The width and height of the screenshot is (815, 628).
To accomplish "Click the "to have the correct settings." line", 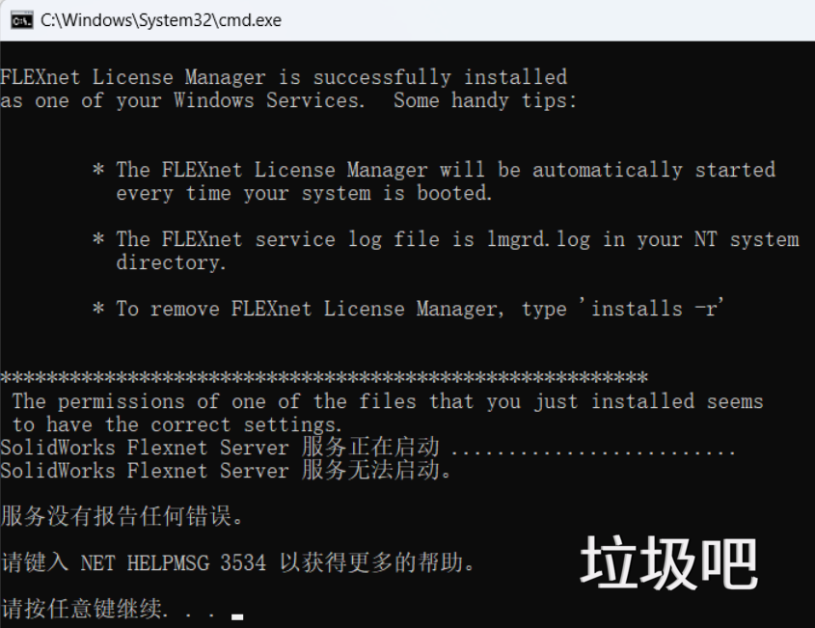I will [177, 424].
